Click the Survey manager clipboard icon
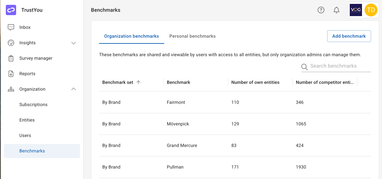The height and width of the screenshot is (179, 382). click(11, 58)
